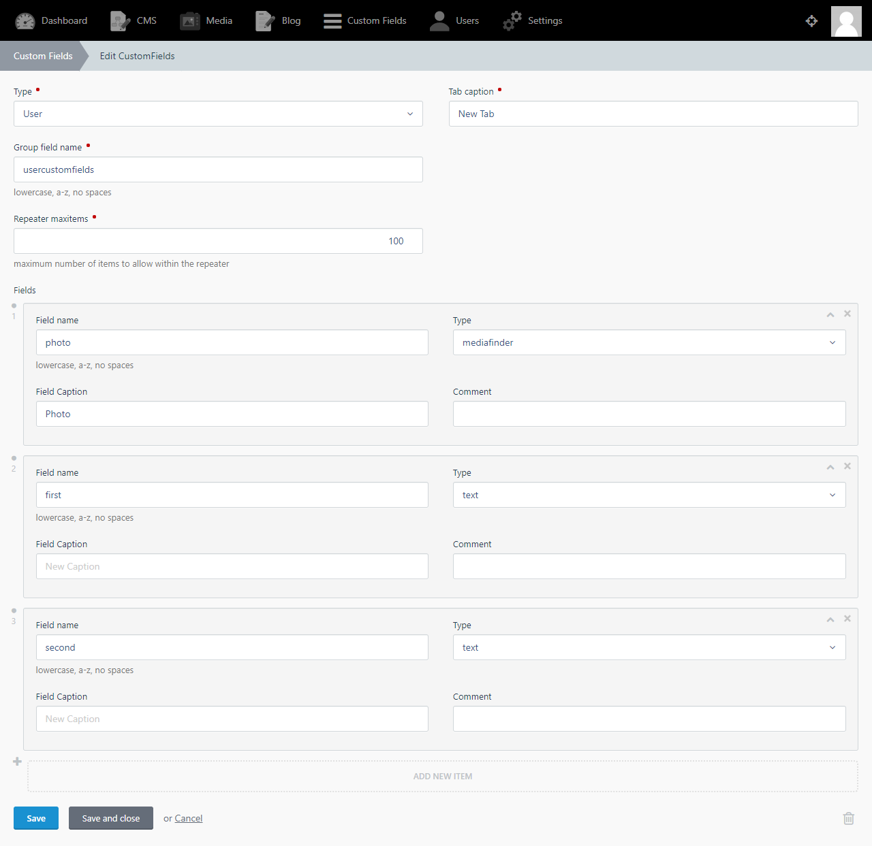Click the CMS icon in top bar
Viewport: 872px width, 846px height.
(121, 21)
